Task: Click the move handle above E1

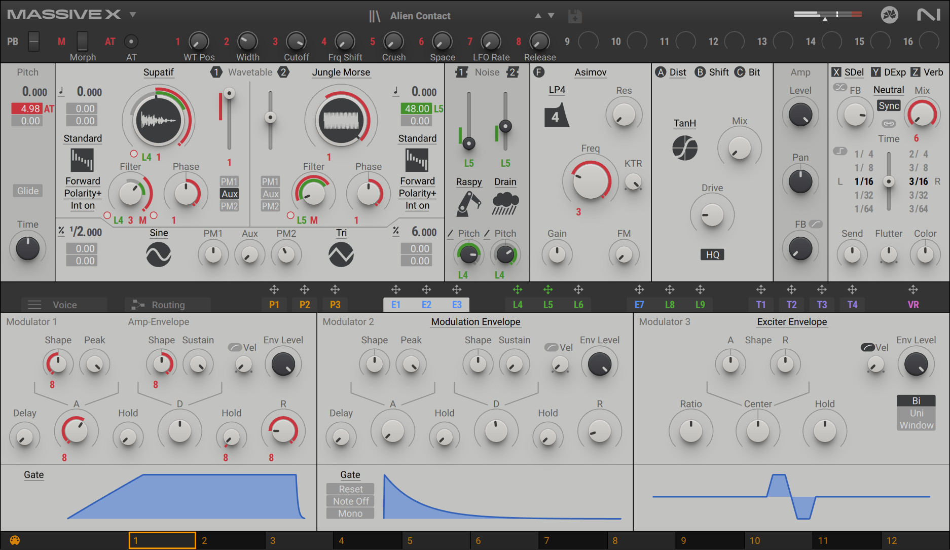Action: pos(396,289)
